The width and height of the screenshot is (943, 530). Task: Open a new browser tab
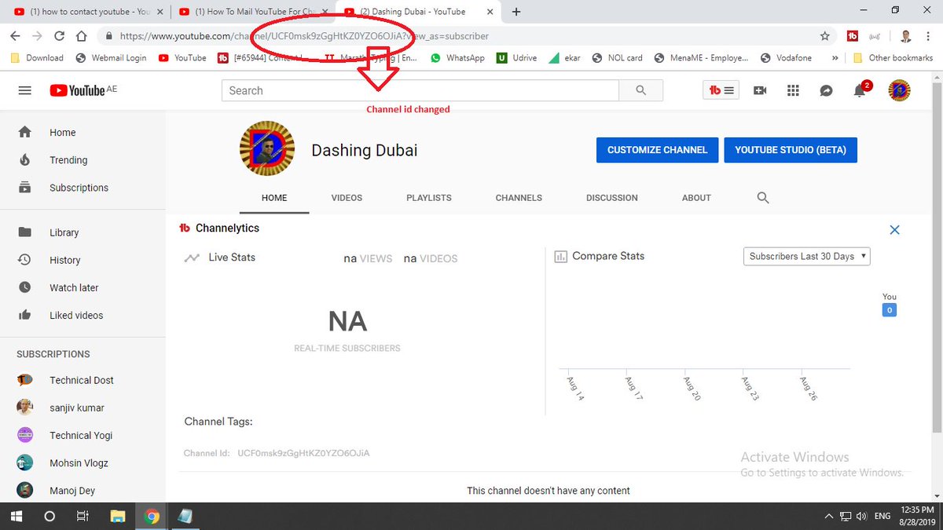[516, 12]
